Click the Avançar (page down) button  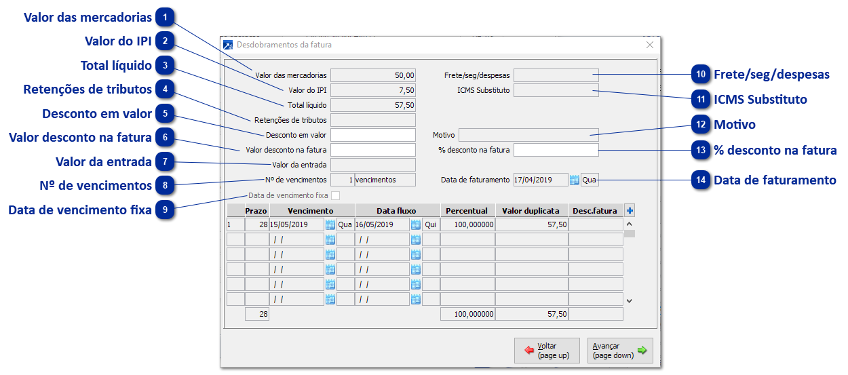click(x=620, y=351)
